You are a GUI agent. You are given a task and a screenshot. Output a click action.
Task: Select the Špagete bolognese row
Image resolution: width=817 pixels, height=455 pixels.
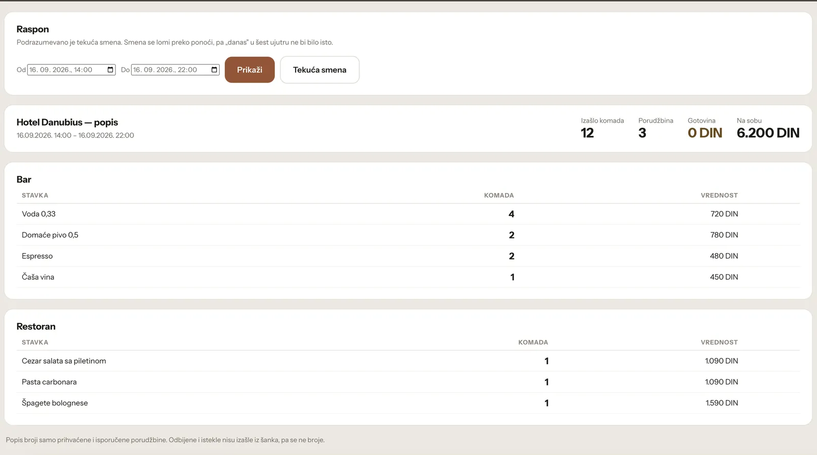tap(408, 403)
